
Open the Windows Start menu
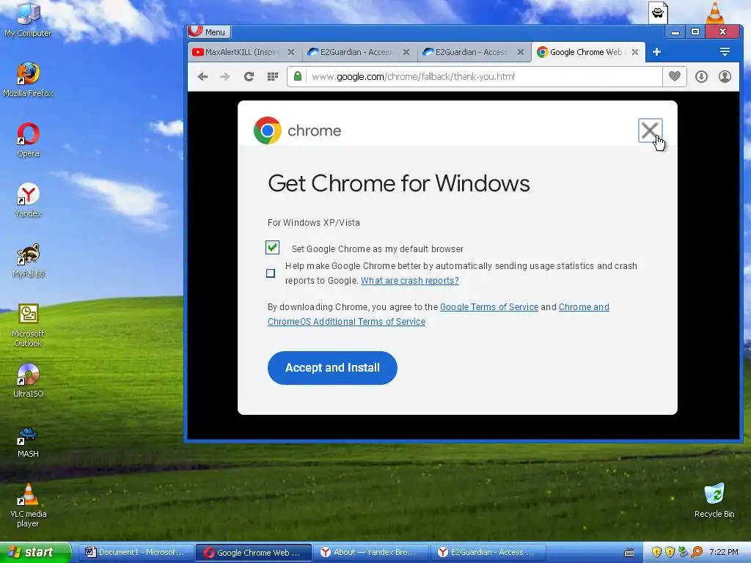35,552
